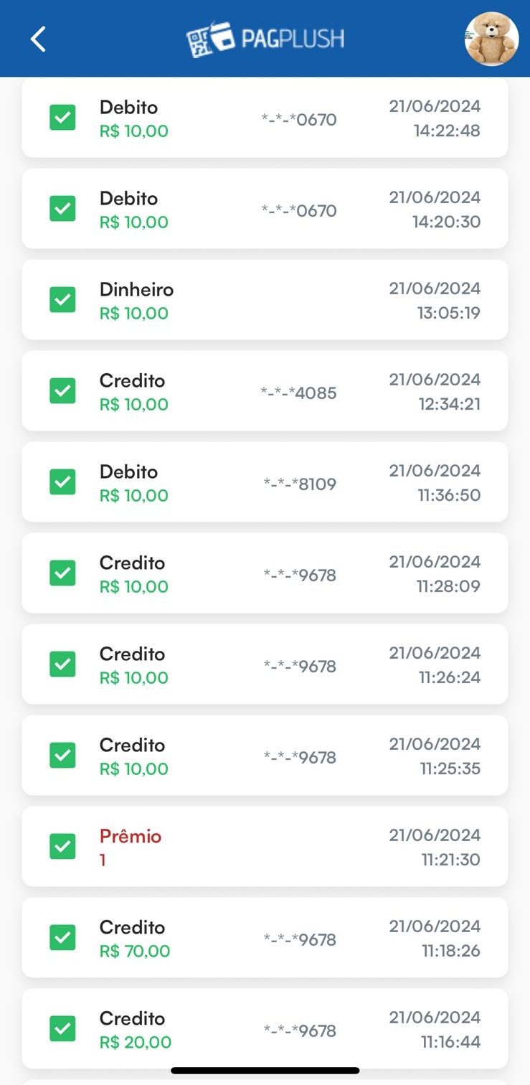The image size is (530, 1085).
Task: Toggle checkmark on Credito 12:34:21 transaction
Action: click(62, 391)
